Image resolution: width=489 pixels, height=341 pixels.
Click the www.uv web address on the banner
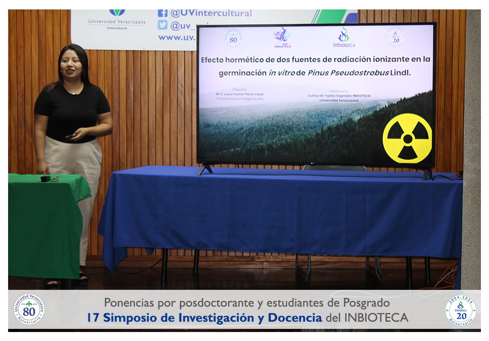pos(176,38)
